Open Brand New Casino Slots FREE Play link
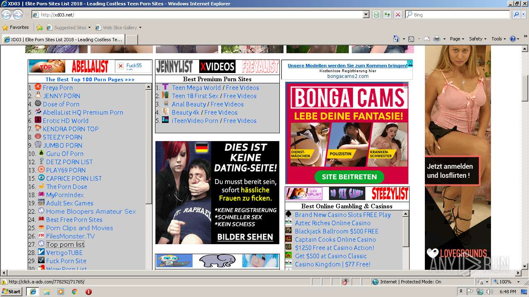This screenshot has width=529, height=297. click(343, 214)
